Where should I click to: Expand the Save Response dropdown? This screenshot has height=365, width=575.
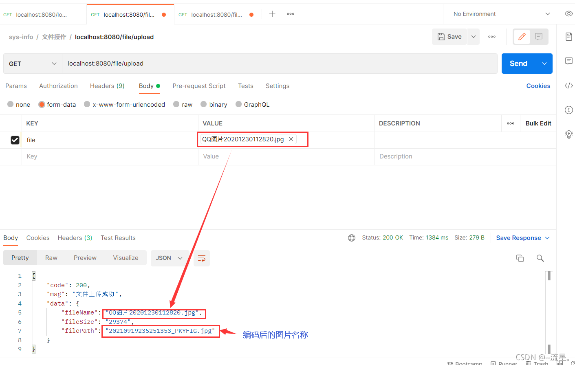pos(547,238)
